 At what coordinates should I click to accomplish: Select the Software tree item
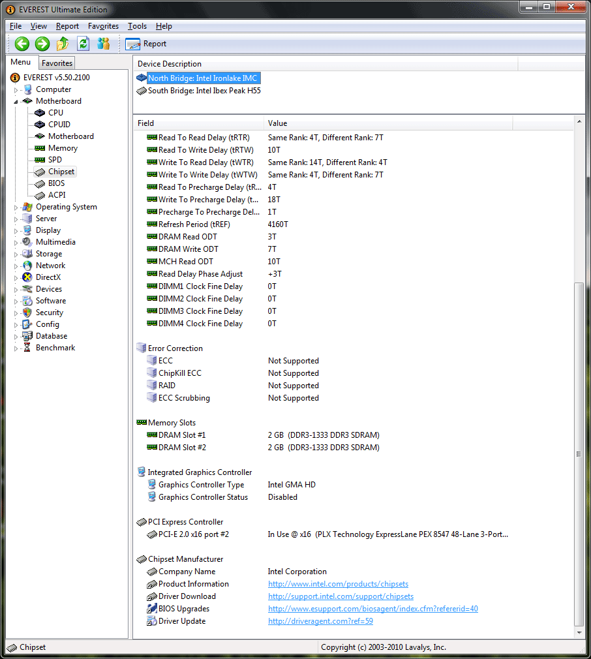click(51, 301)
